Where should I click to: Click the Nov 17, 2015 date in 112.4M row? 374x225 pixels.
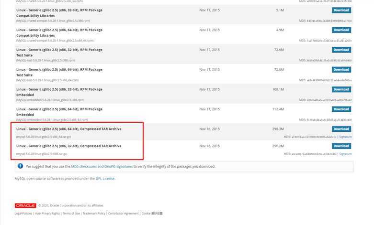[209, 109]
